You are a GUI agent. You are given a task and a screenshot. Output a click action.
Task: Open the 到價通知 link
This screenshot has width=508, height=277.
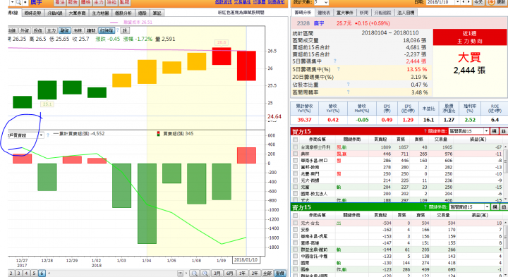276,2
